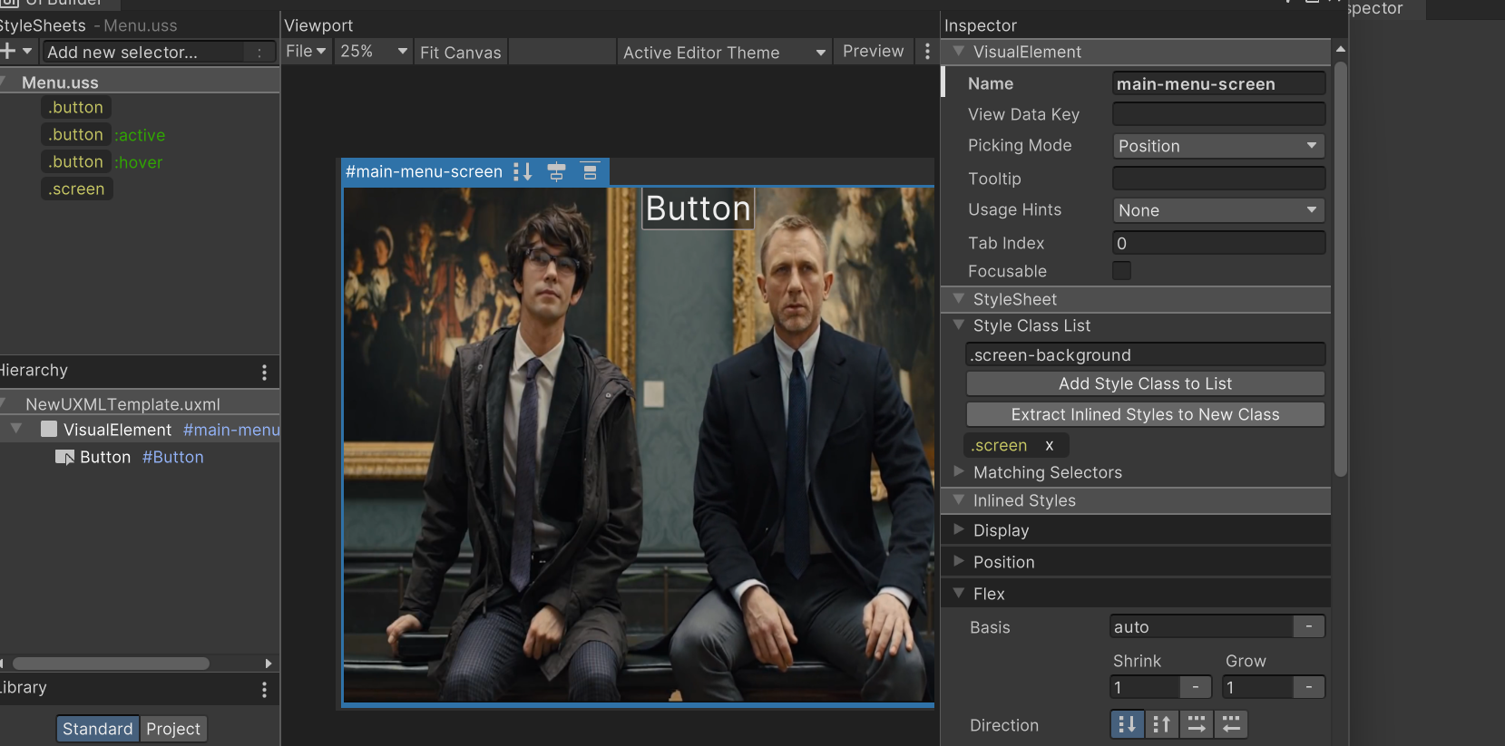
Task: Open the File menu in Viewport
Action: click(306, 52)
